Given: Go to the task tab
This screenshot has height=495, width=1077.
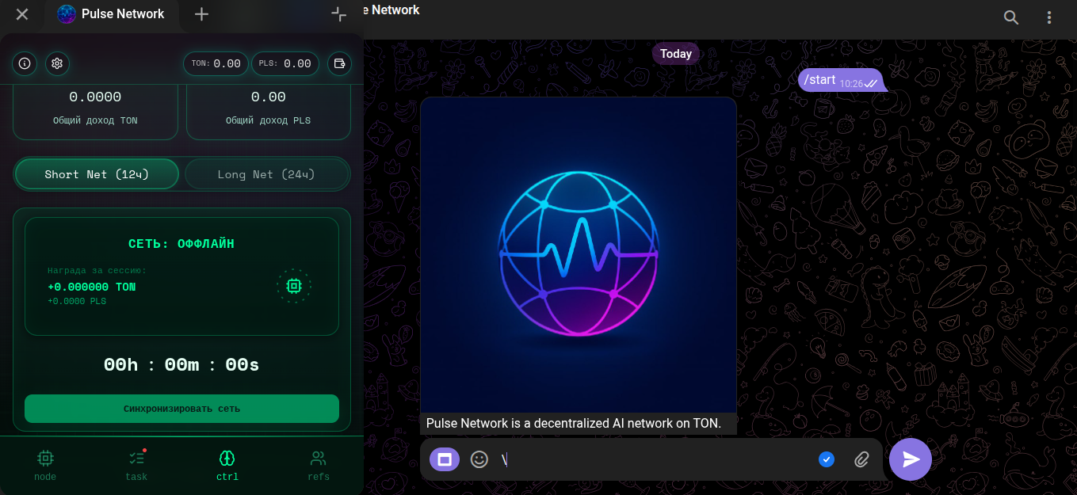Looking at the screenshot, I should [136, 465].
